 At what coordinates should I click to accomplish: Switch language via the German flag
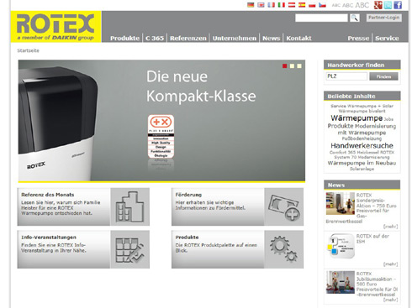coord(251,5)
